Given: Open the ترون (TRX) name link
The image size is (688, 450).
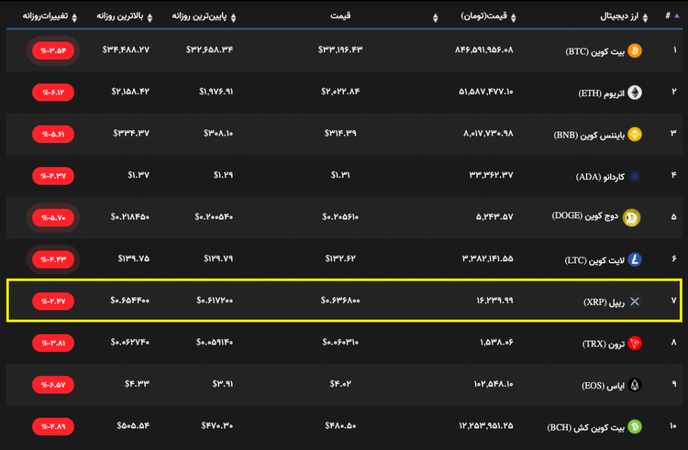Looking at the screenshot, I should point(603,344).
